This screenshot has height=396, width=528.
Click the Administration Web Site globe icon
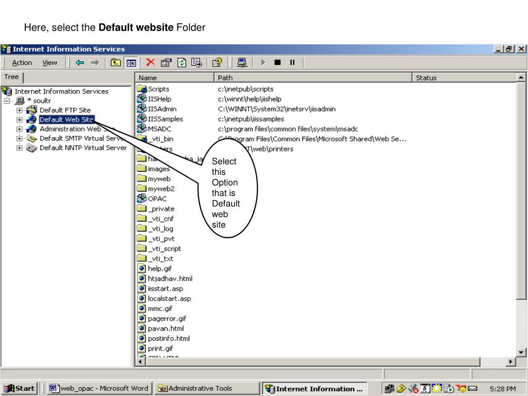[31, 128]
